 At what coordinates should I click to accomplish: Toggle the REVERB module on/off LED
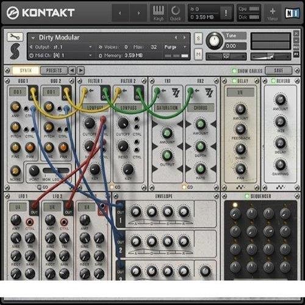pos(273,81)
